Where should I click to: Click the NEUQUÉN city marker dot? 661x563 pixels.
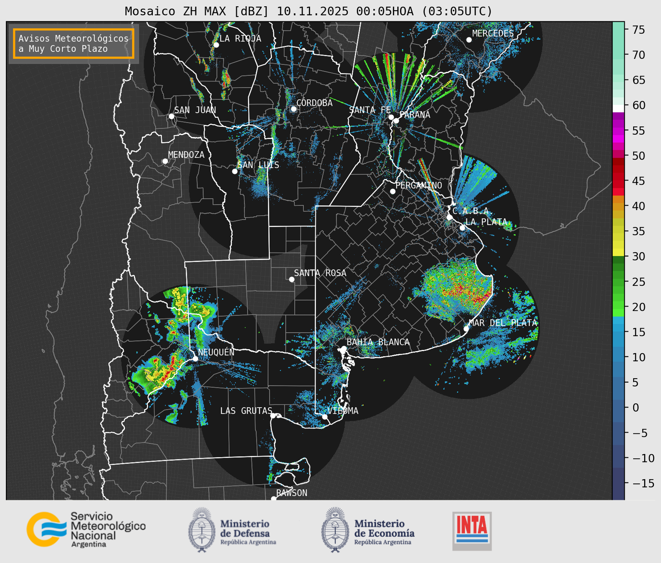(195, 359)
